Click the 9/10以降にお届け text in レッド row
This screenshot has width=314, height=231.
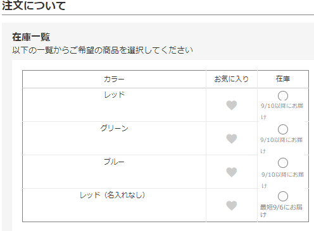(x=282, y=111)
